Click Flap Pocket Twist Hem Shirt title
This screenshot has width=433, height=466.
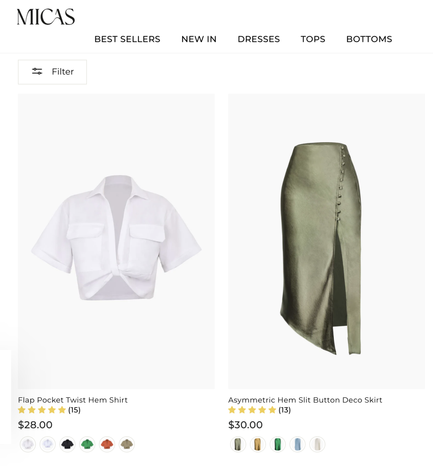[x=73, y=400]
